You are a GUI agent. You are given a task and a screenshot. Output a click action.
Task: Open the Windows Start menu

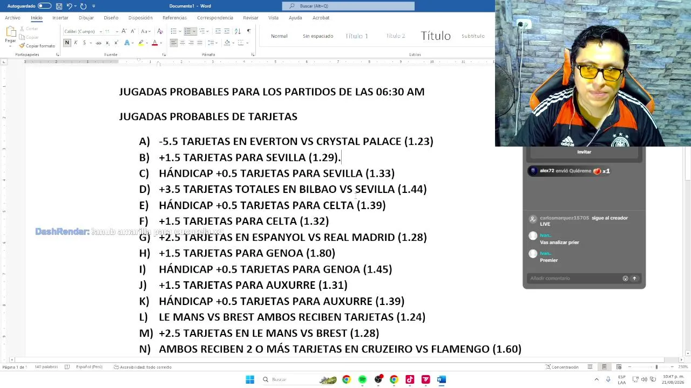coord(250,379)
